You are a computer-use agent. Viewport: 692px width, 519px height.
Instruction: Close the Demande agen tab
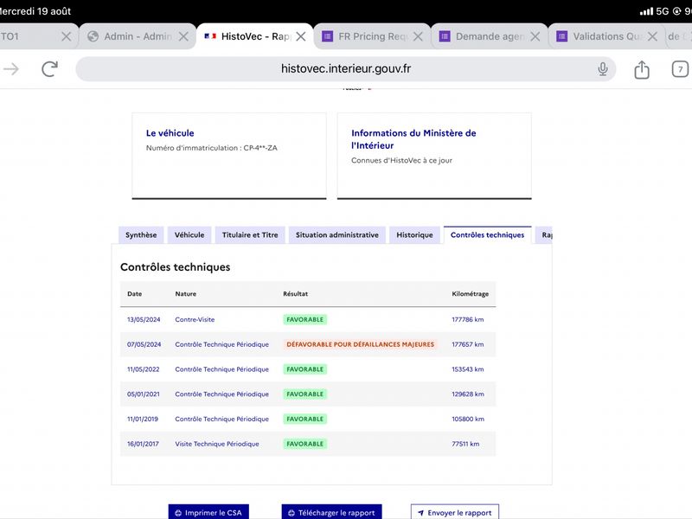[x=535, y=36]
